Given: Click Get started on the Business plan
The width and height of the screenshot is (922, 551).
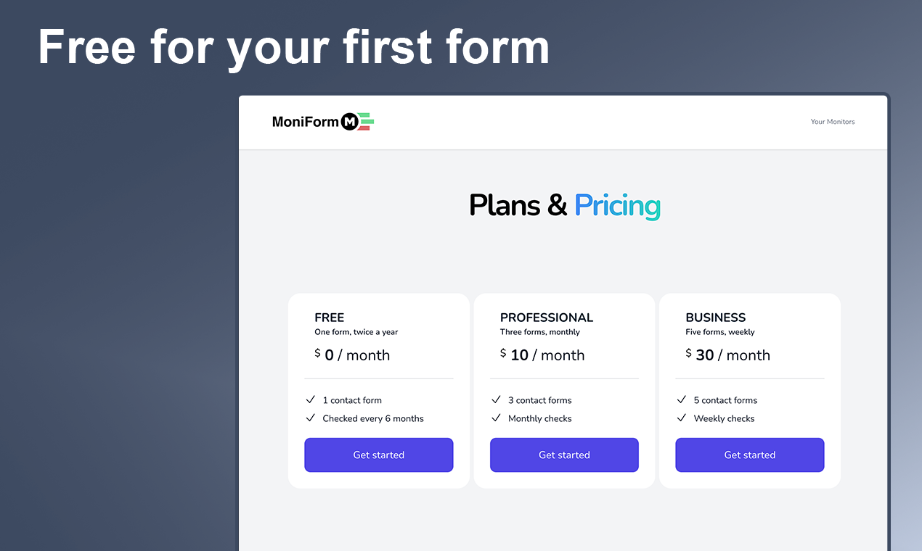Looking at the screenshot, I should coord(750,455).
